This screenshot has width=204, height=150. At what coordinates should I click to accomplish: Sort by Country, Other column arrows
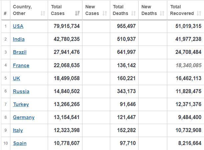click(x=43, y=13)
